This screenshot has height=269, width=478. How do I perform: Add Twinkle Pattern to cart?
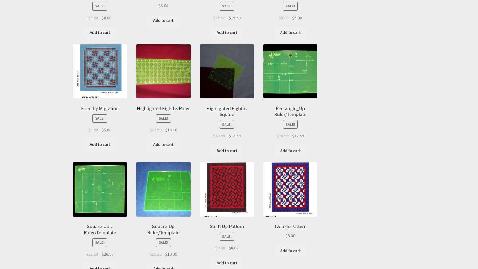[x=290, y=251]
